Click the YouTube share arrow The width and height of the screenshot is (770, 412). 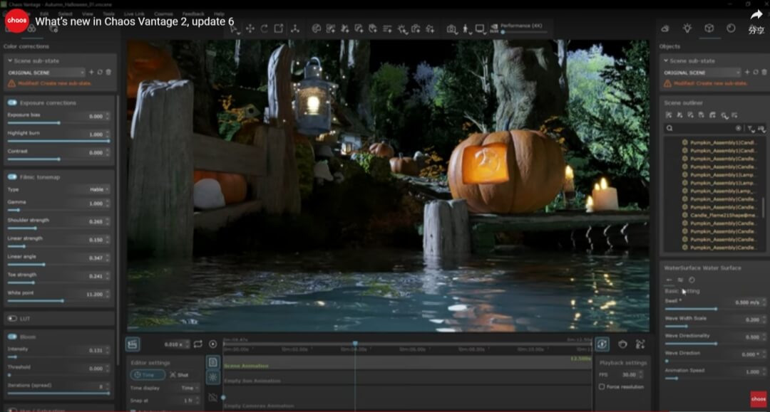pos(756,15)
